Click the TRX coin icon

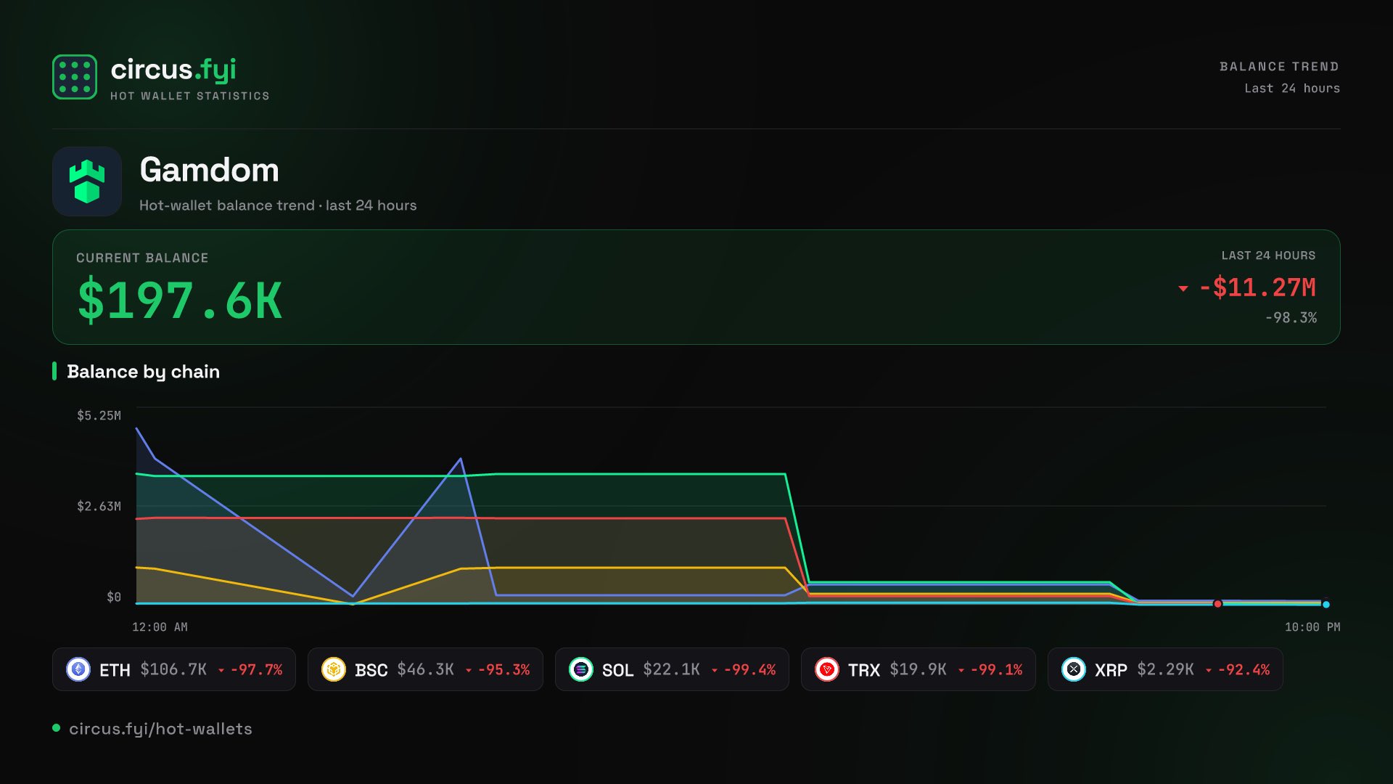827,669
